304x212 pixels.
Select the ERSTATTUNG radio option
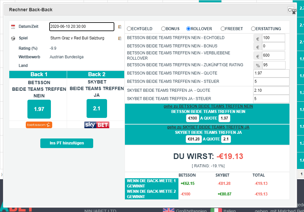pyautogui.click(x=253, y=29)
